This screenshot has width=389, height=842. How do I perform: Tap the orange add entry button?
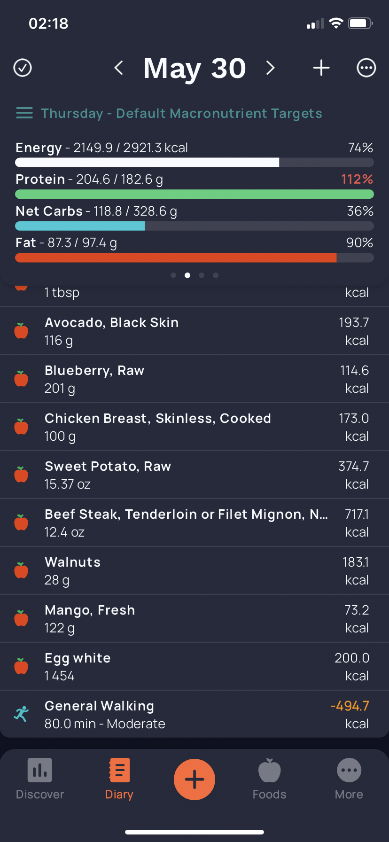[194, 780]
